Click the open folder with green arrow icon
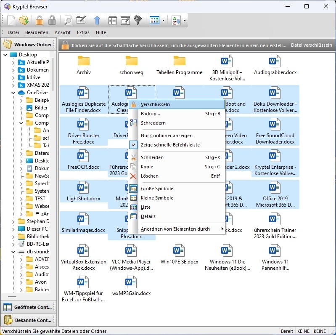Image resolution: width=336 pixels, height=335 pixels. pos(24,20)
